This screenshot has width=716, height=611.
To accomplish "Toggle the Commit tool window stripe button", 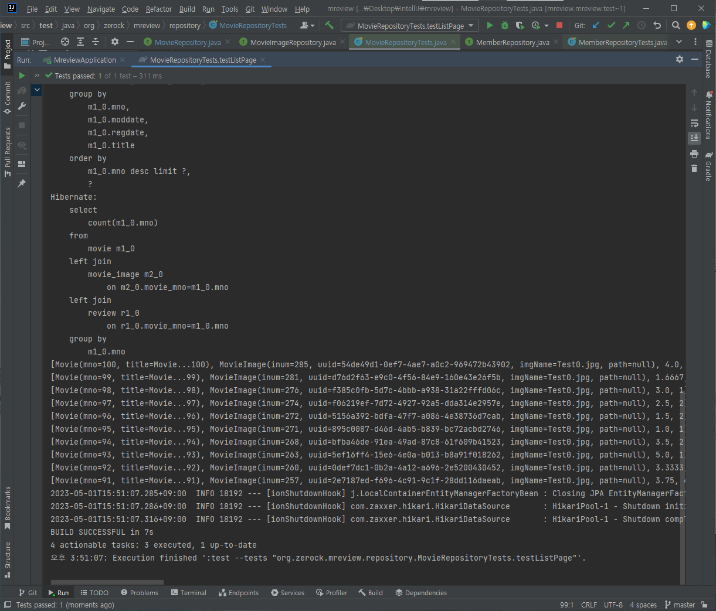I will point(8,98).
